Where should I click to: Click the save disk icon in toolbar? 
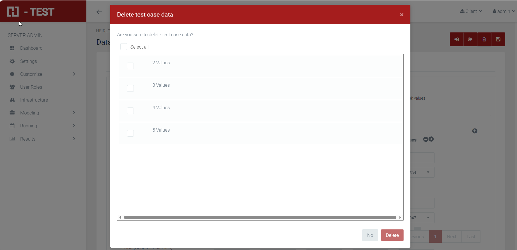[x=498, y=39]
